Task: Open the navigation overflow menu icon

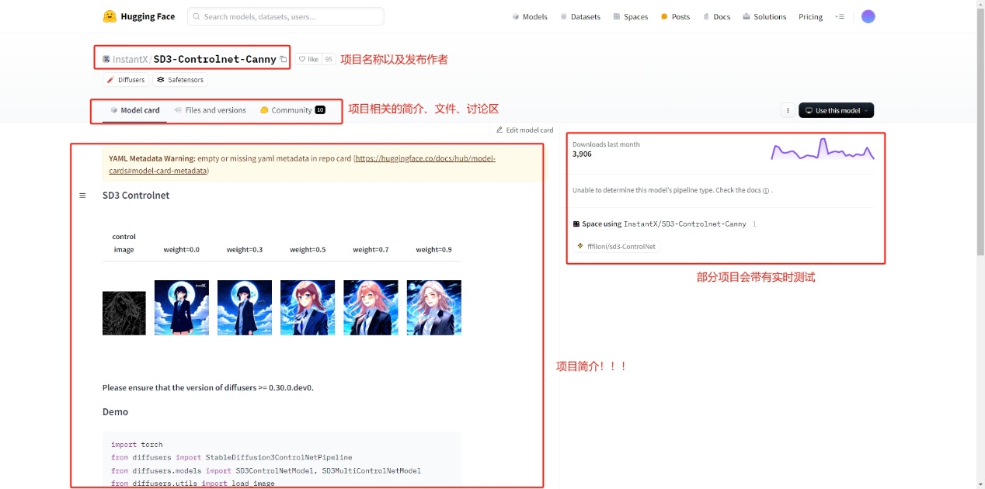Action: [839, 16]
